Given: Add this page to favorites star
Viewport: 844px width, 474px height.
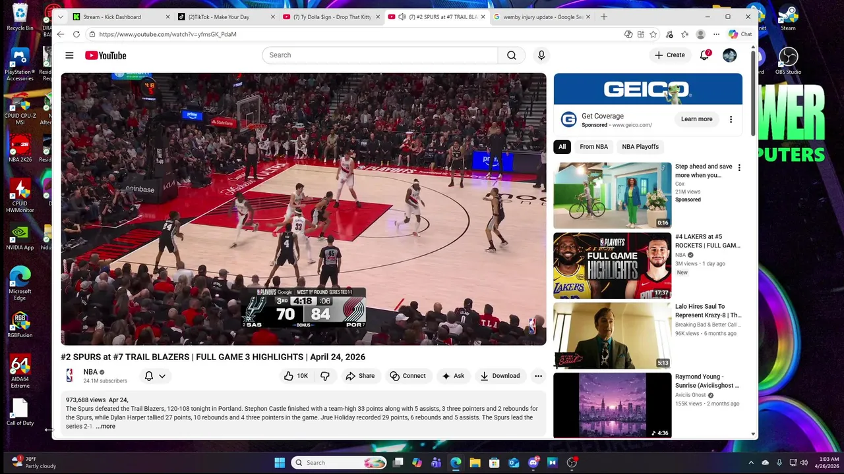Looking at the screenshot, I should (653, 34).
